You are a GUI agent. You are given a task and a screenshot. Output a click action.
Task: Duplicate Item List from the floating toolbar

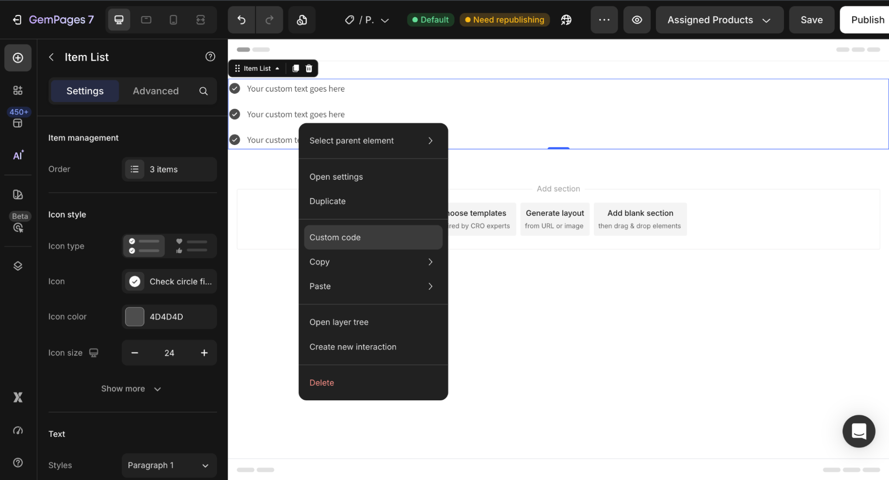pos(295,68)
